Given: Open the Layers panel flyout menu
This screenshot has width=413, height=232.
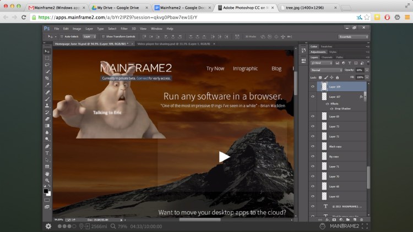Looking at the screenshot, I should (367, 57).
